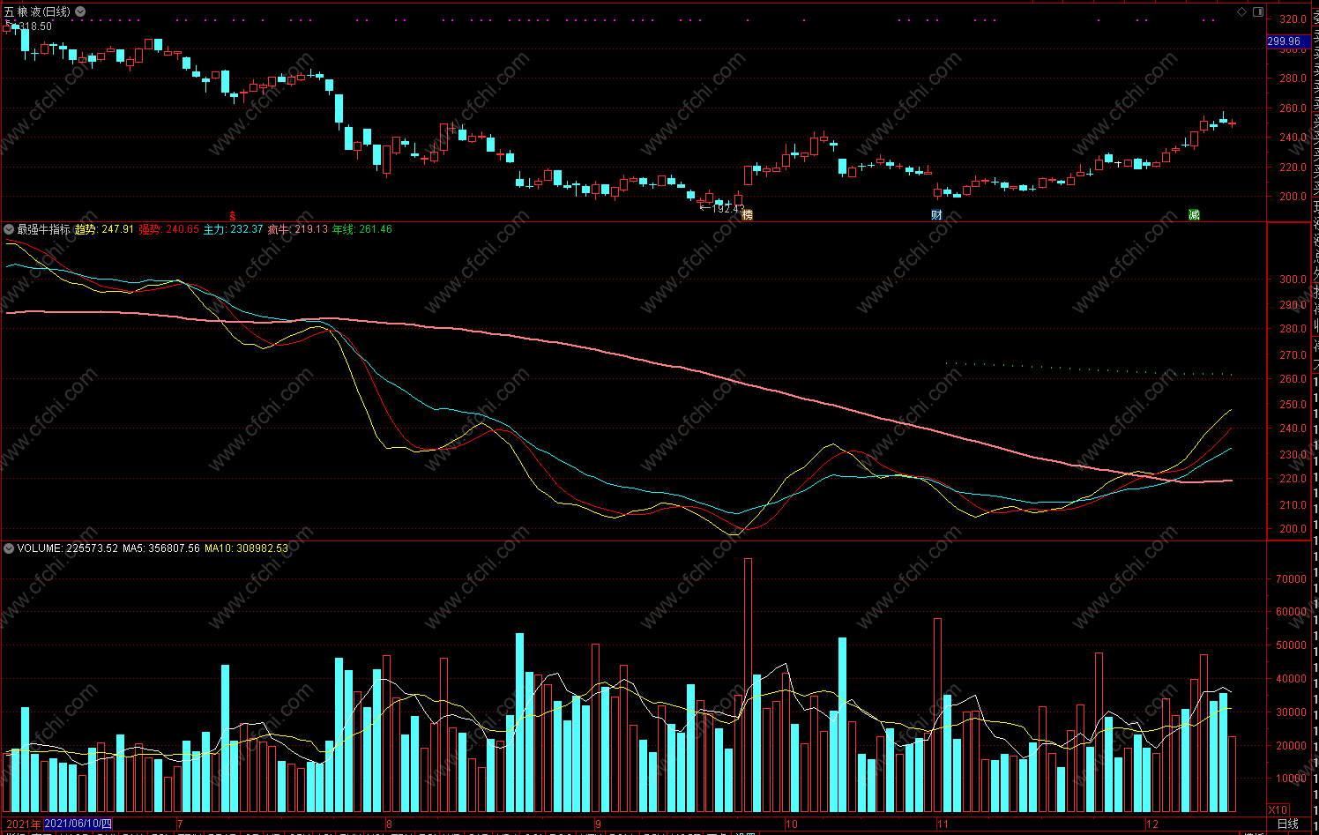Image resolution: width=1319 pixels, height=835 pixels.
Task: Click the 强势: 240.65 indicator value
Action: click(x=168, y=229)
